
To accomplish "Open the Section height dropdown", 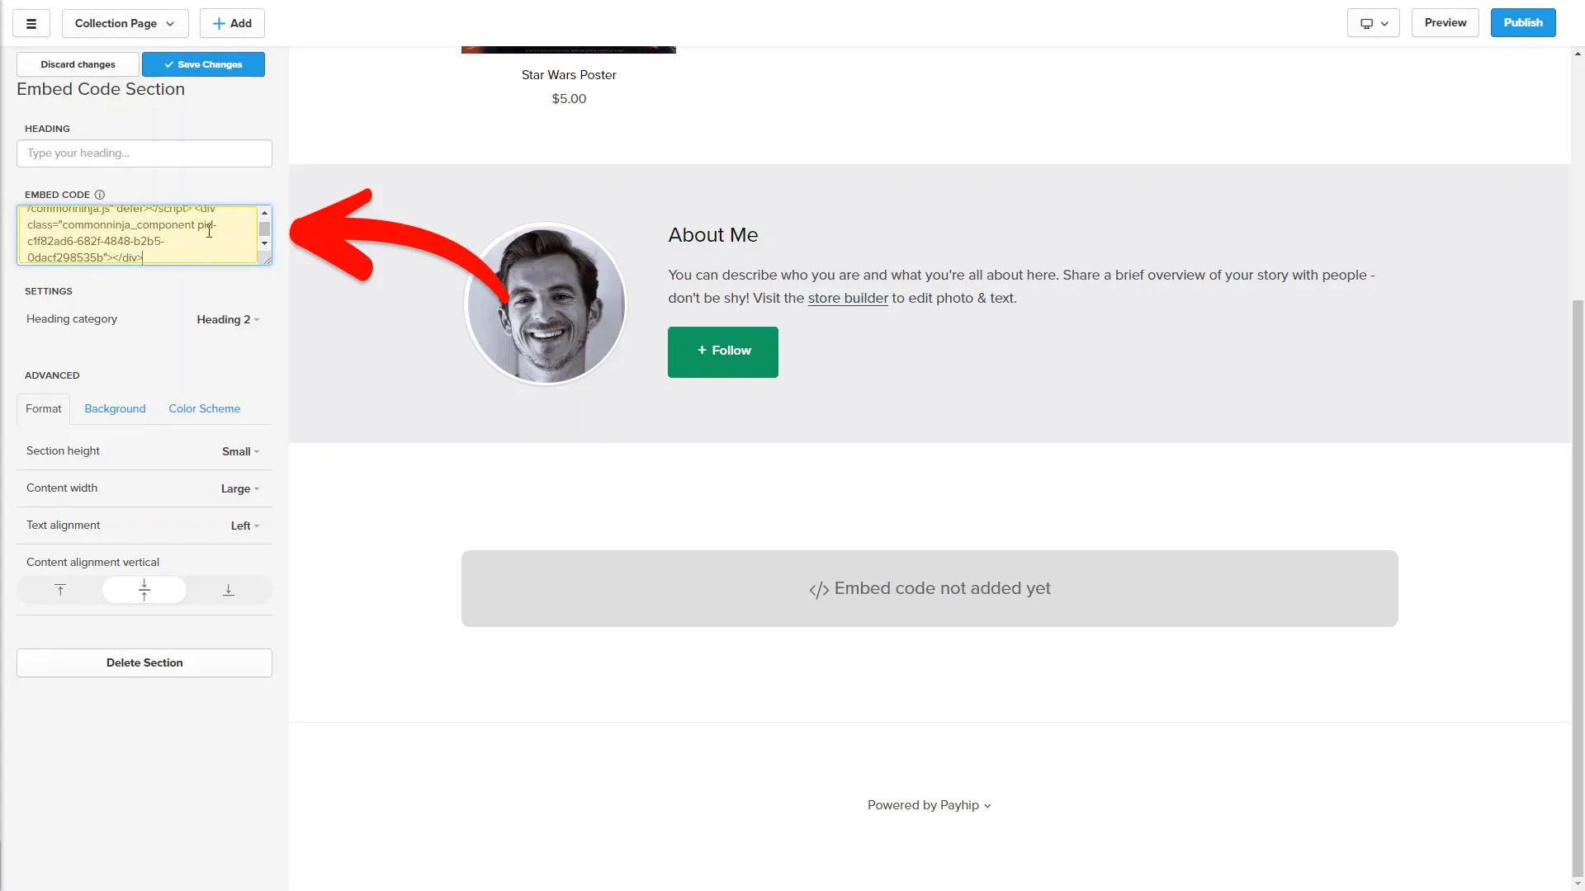I will [240, 452].
